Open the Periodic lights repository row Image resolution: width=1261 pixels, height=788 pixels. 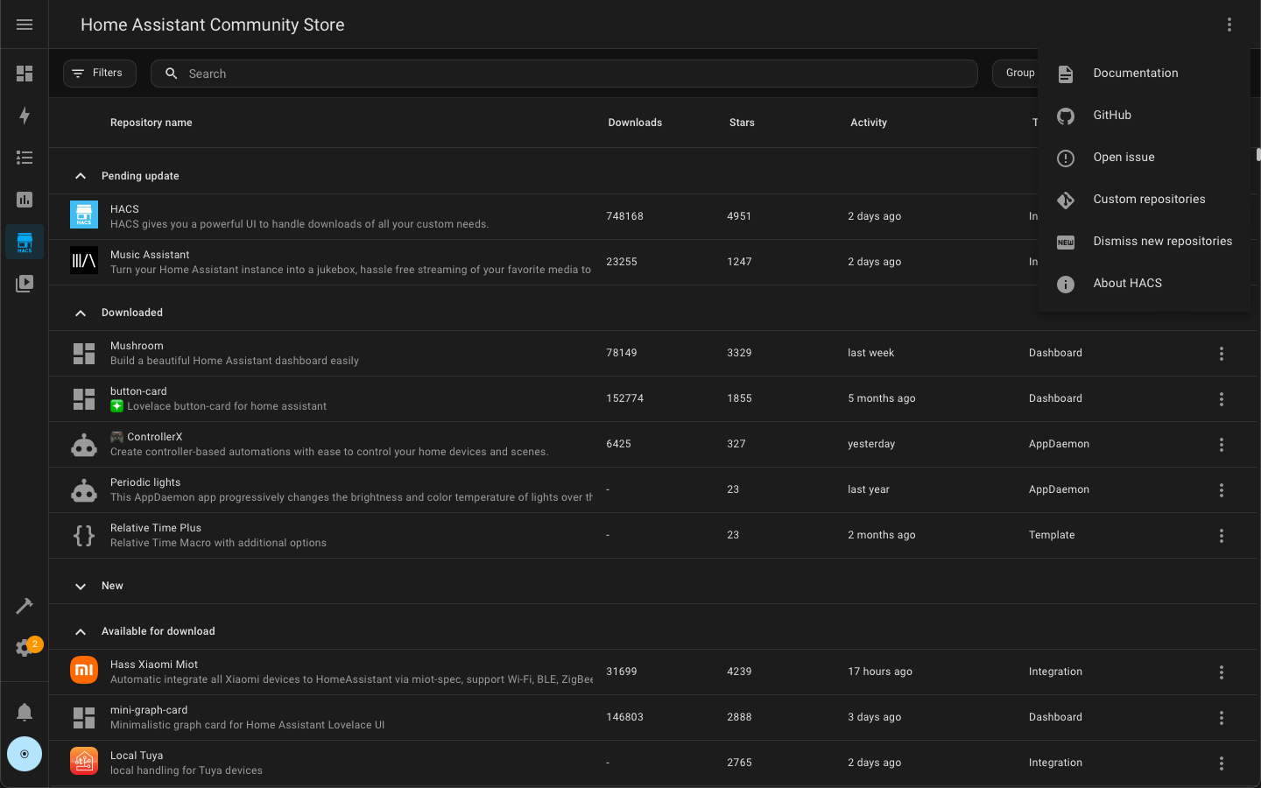652,489
